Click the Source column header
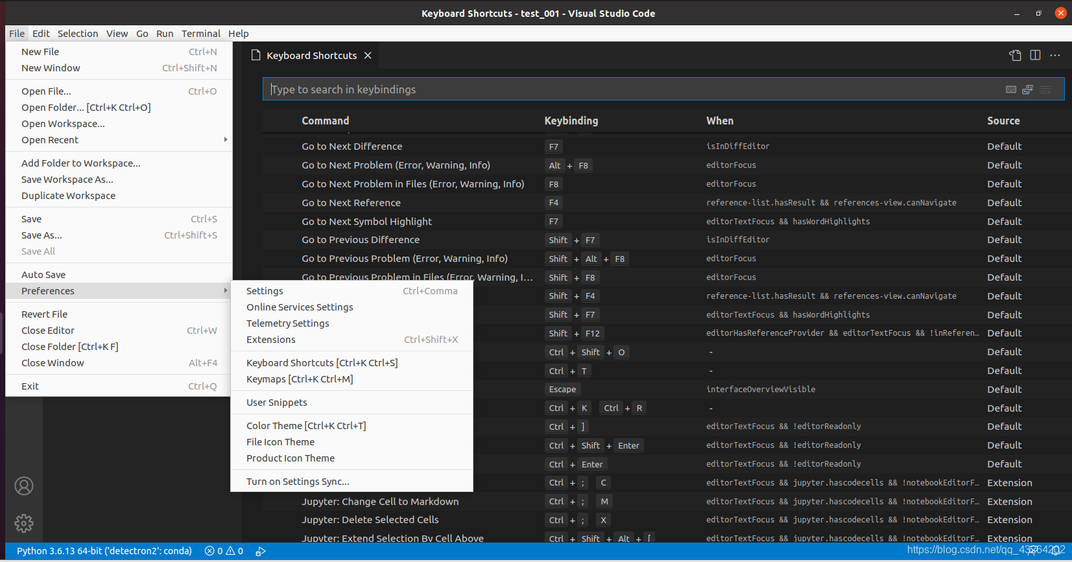Viewport: 1072px width, 562px height. 1003,121
